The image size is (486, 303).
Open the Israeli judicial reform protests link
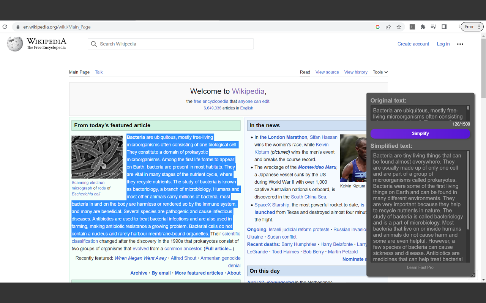(299, 229)
